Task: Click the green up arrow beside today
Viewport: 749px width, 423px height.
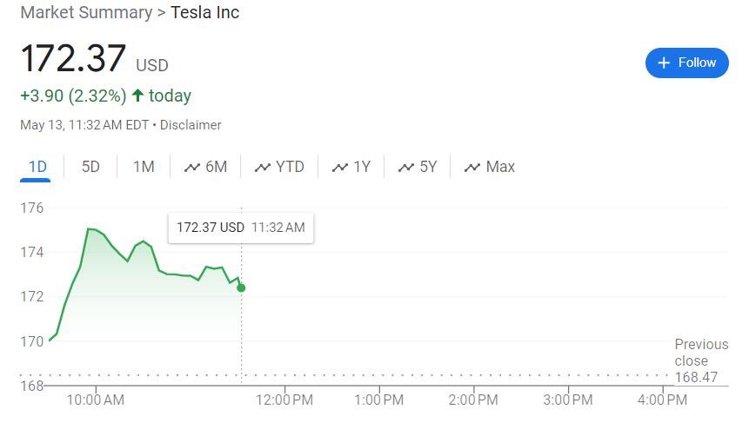Action: pyautogui.click(x=137, y=96)
